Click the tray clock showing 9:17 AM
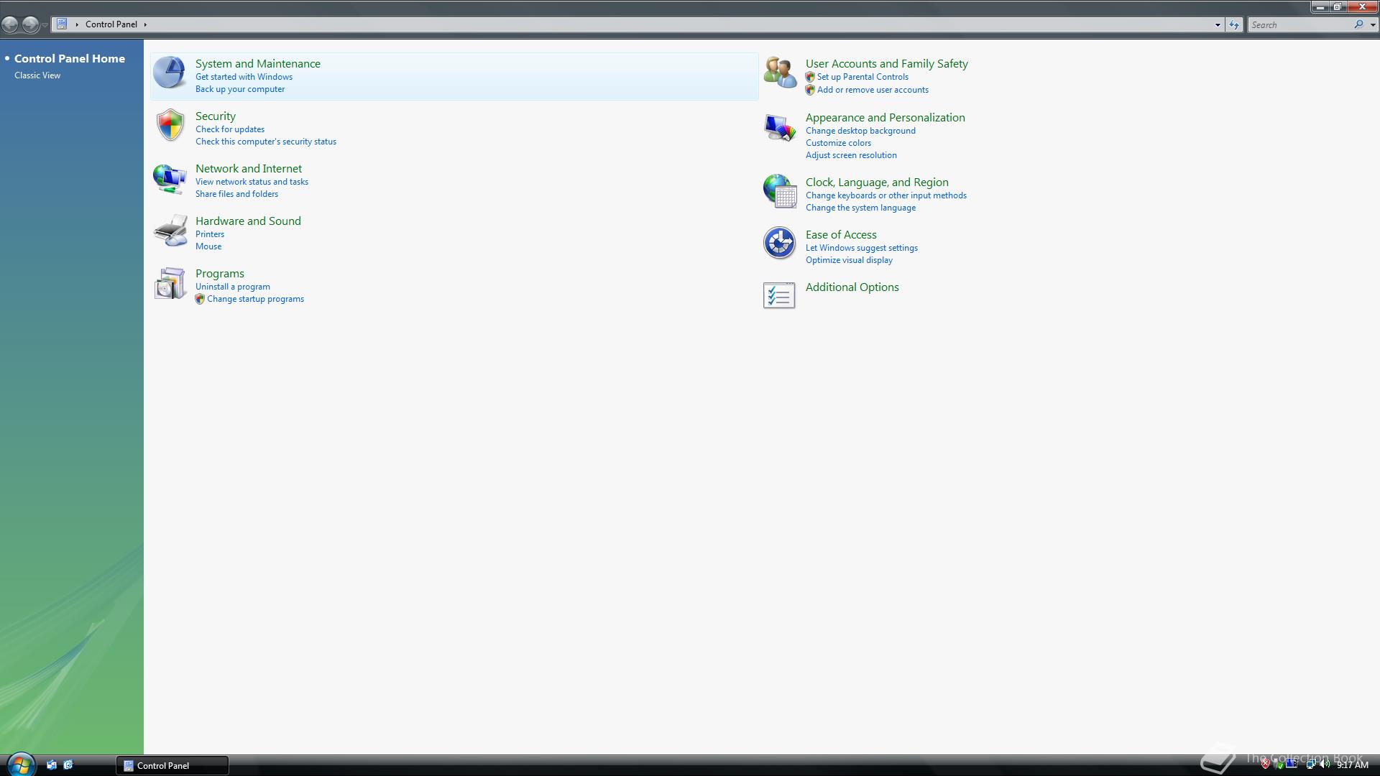1380x776 pixels. click(1352, 765)
